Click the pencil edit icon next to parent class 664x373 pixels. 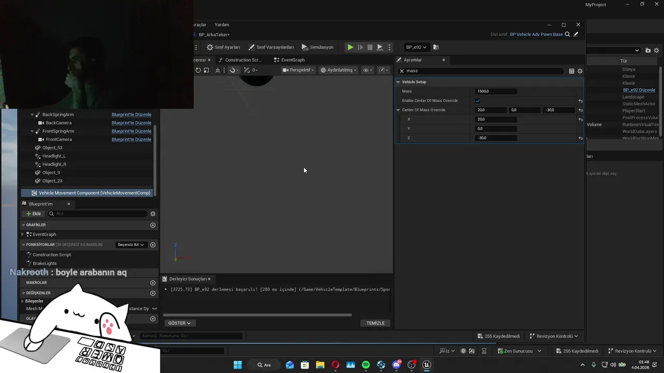tap(576, 34)
